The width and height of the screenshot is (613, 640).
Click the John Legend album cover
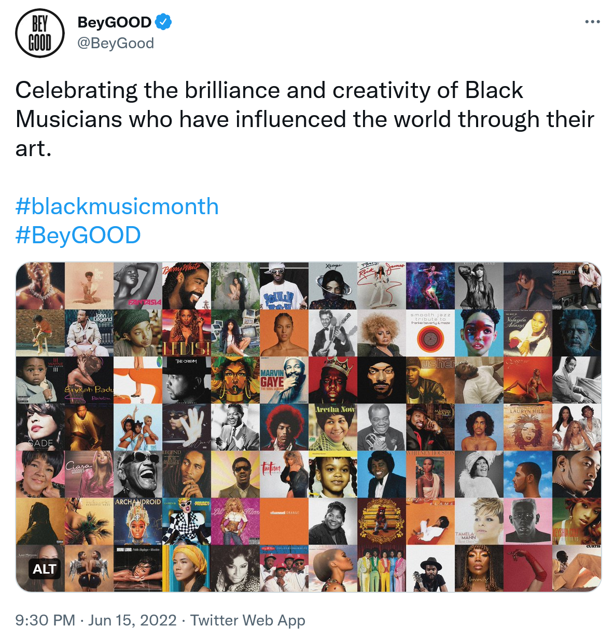click(89, 333)
